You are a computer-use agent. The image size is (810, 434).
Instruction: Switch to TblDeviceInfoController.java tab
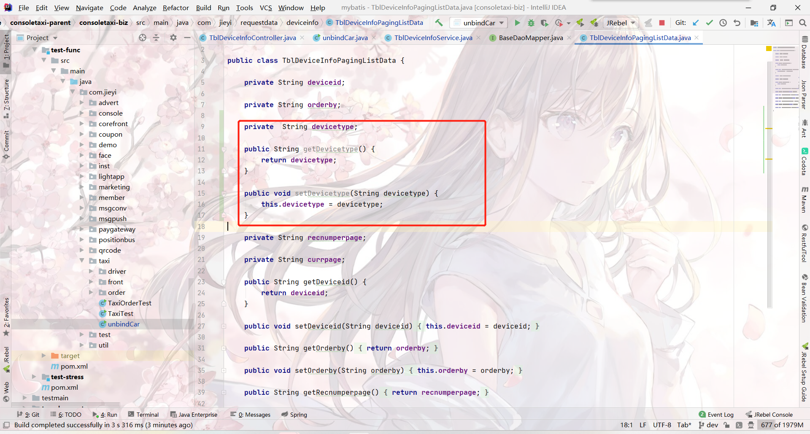click(x=252, y=38)
